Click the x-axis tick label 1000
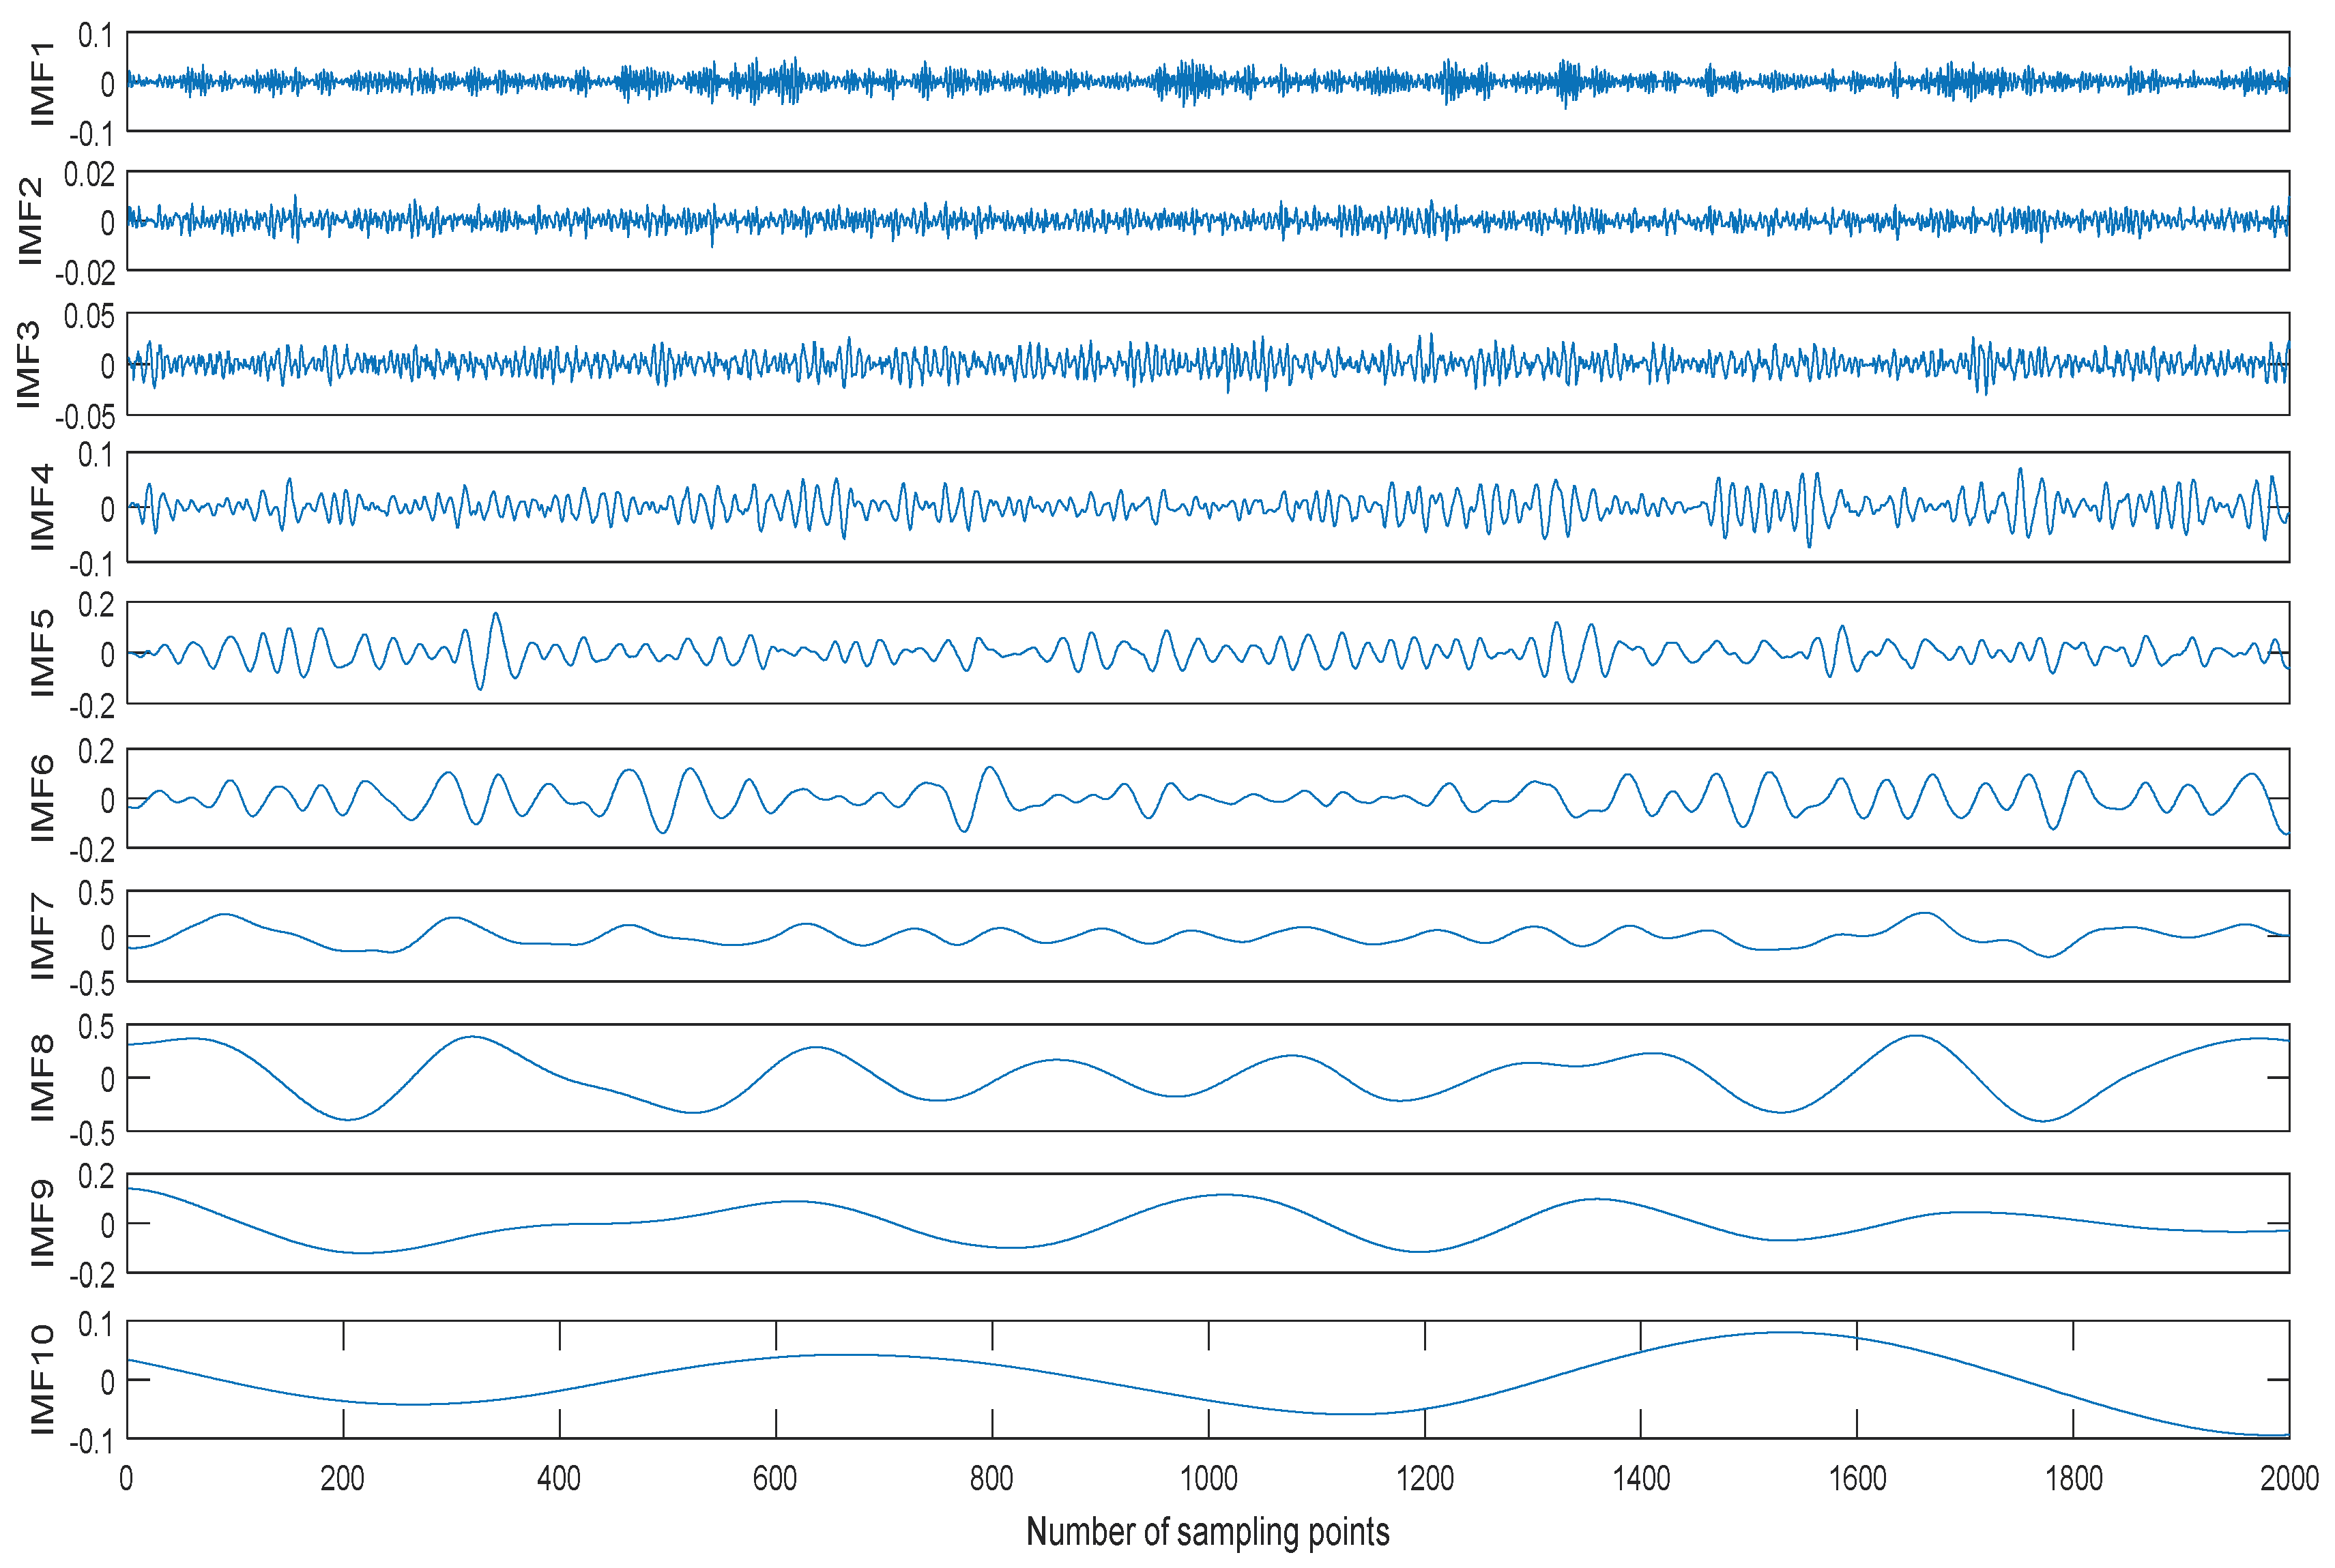The image size is (2335, 1568). (1208, 1478)
